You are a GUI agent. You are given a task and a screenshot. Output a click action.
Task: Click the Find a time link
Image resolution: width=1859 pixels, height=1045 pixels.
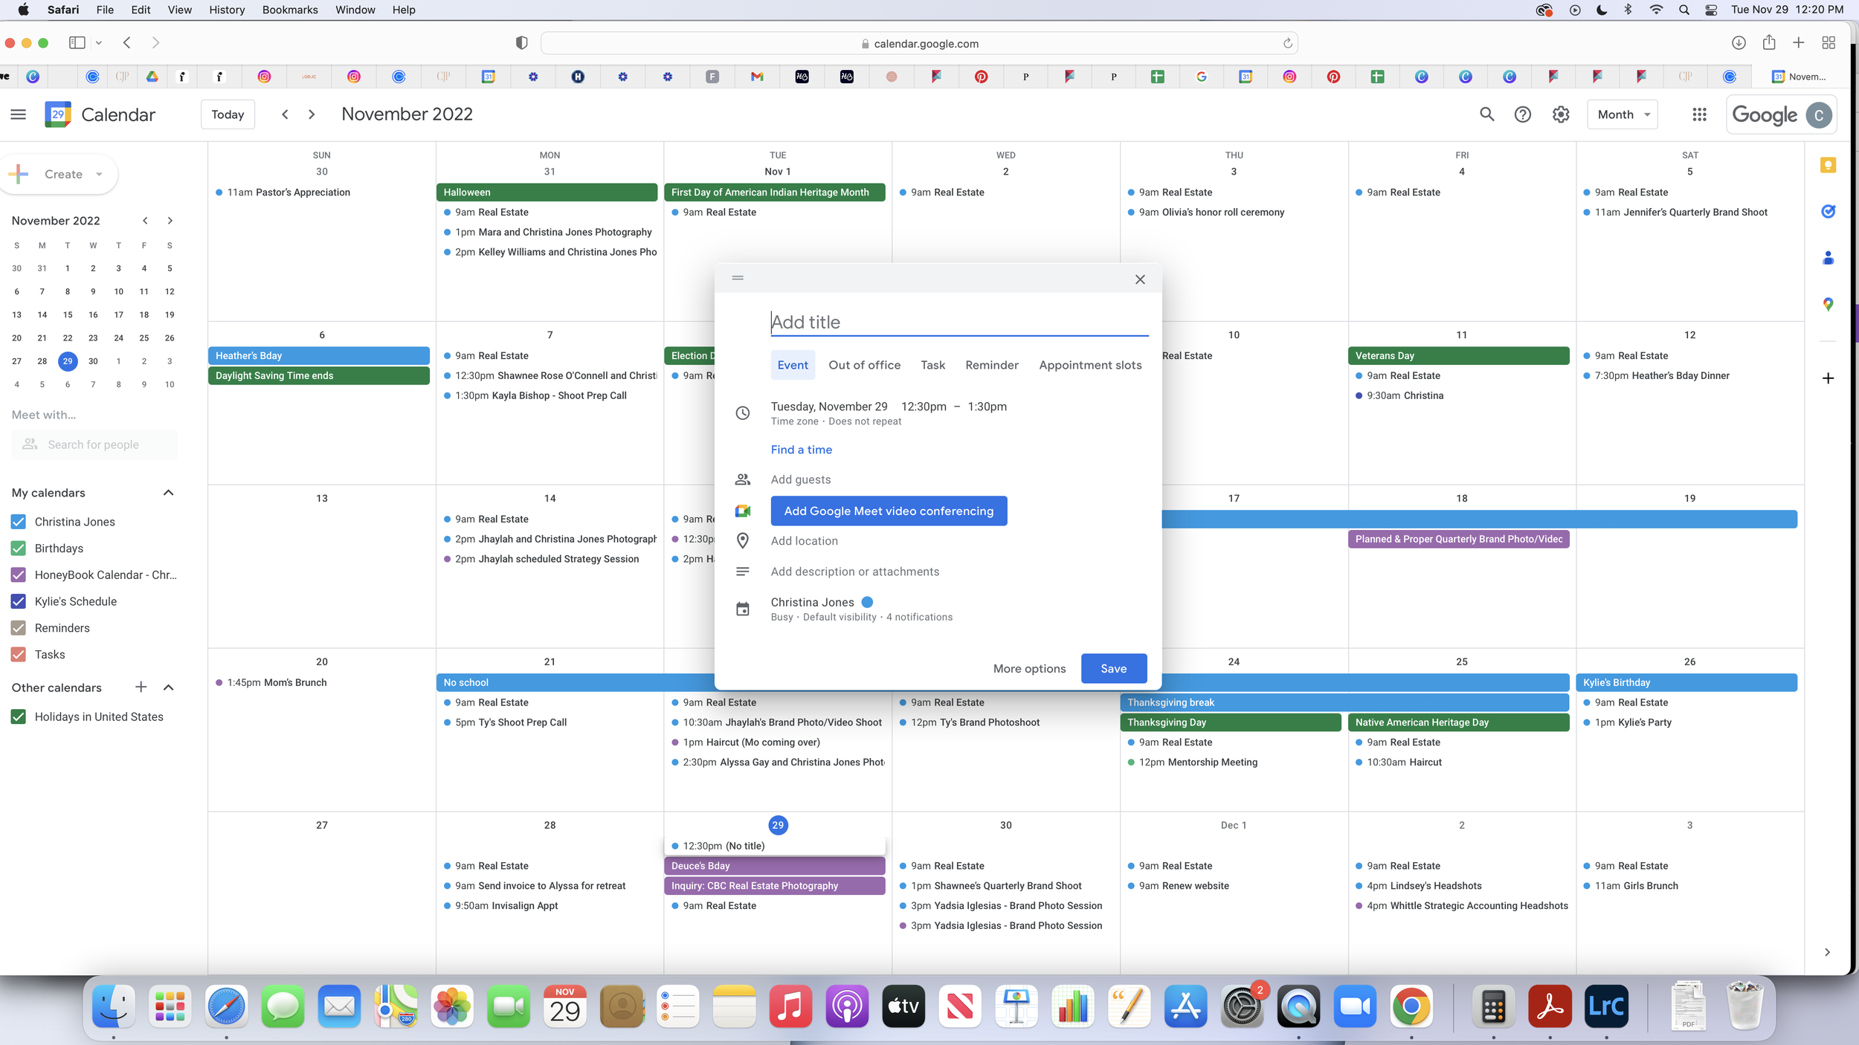pyautogui.click(x=801, y=450)
